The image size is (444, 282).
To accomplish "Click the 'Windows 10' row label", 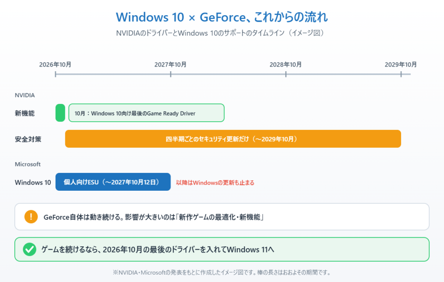I will pos(33,182).
